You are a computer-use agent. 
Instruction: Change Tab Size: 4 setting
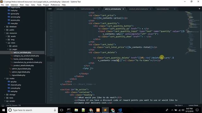(178, 105)
